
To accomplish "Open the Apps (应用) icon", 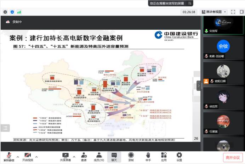I will pyautogui.click(x=164, y=157).
